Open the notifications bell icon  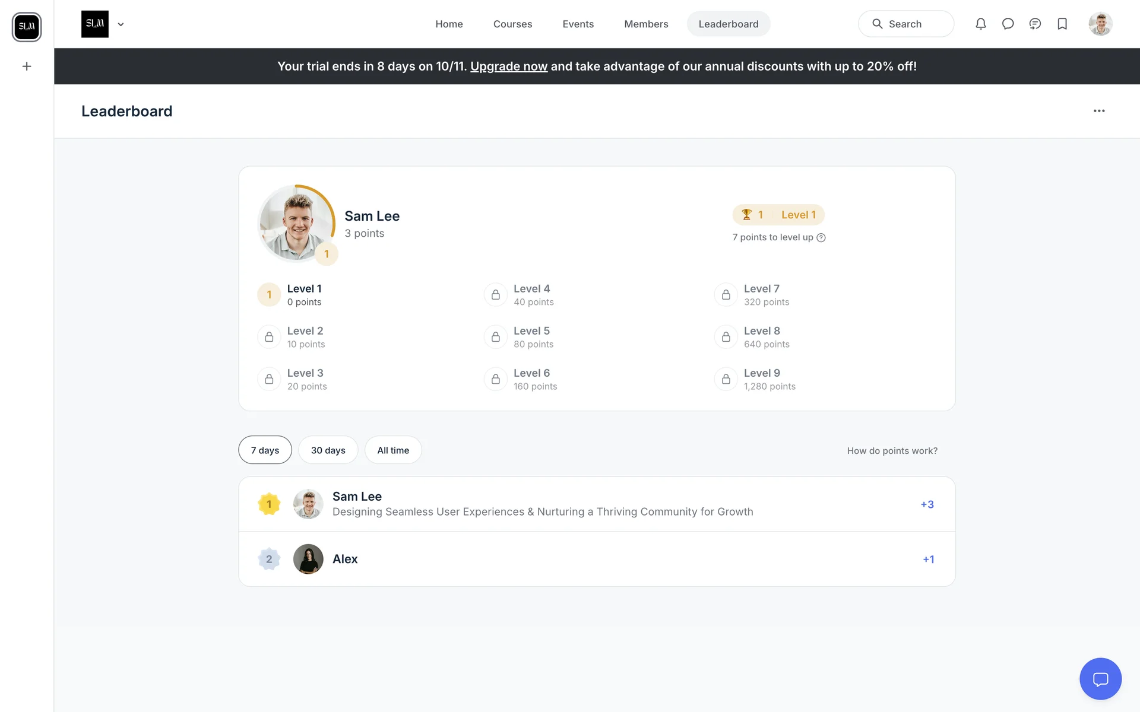click(980, 24)
